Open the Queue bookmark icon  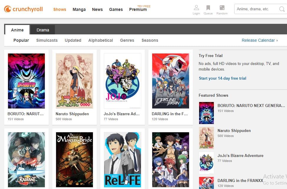pos(208,8)
